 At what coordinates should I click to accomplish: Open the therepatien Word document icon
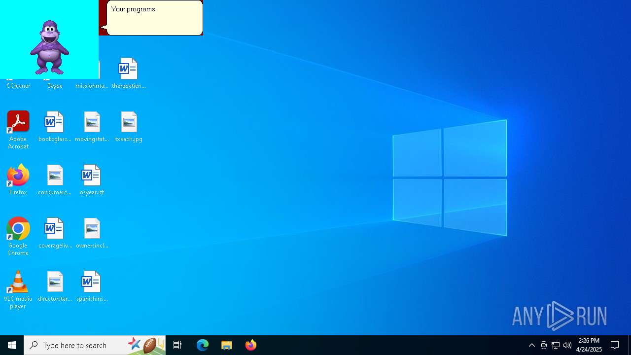[129, 73]
